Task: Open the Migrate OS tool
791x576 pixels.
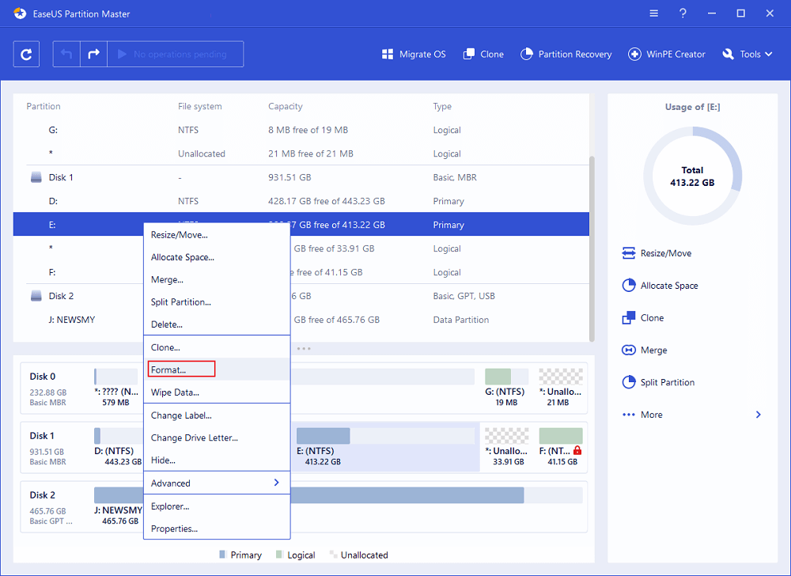Action: (414, 55)
